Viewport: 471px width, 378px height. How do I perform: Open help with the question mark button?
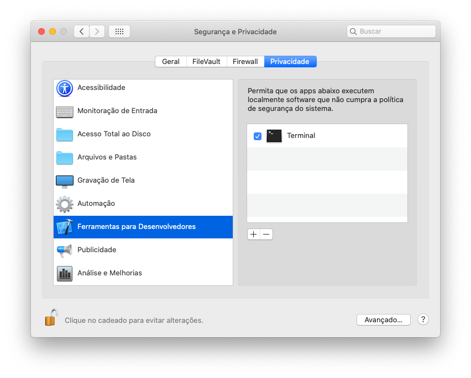click(x=423, y=320)
